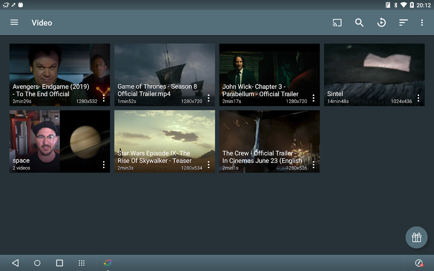Open options for the Star Wars teaser

(209, 165)
